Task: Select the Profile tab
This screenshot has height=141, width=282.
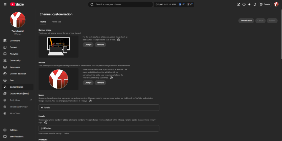Action: 43,21
